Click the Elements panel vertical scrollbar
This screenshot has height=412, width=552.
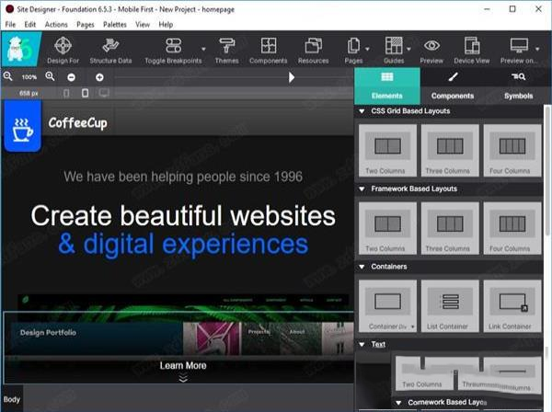click(547, 171)
